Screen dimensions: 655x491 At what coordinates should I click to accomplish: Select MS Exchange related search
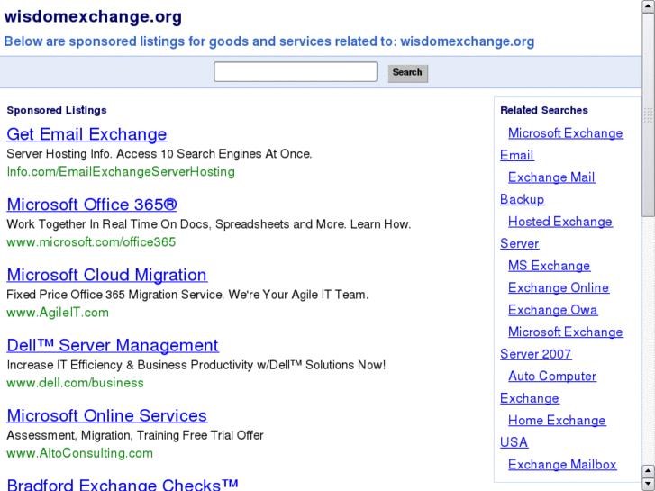click(x=549, y=266)
